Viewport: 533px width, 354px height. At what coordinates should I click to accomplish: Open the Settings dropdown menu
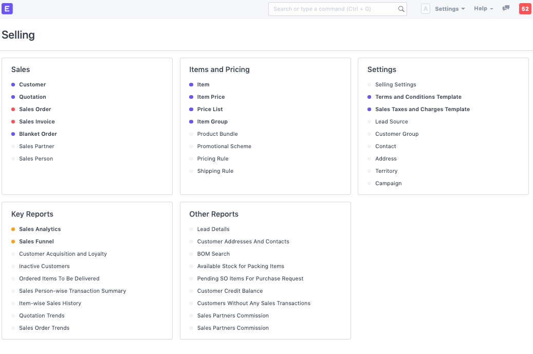(450, 9)
